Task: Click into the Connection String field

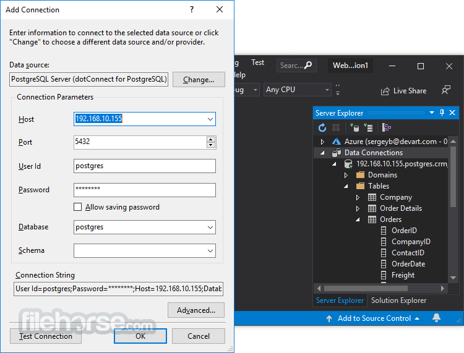Action: coord(118,289)
